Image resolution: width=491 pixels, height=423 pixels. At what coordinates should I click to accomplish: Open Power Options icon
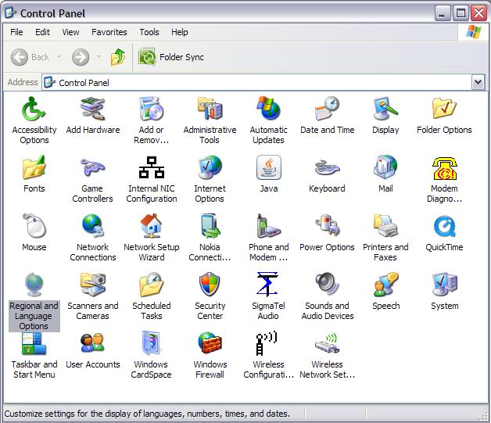[x=328, y=226]
